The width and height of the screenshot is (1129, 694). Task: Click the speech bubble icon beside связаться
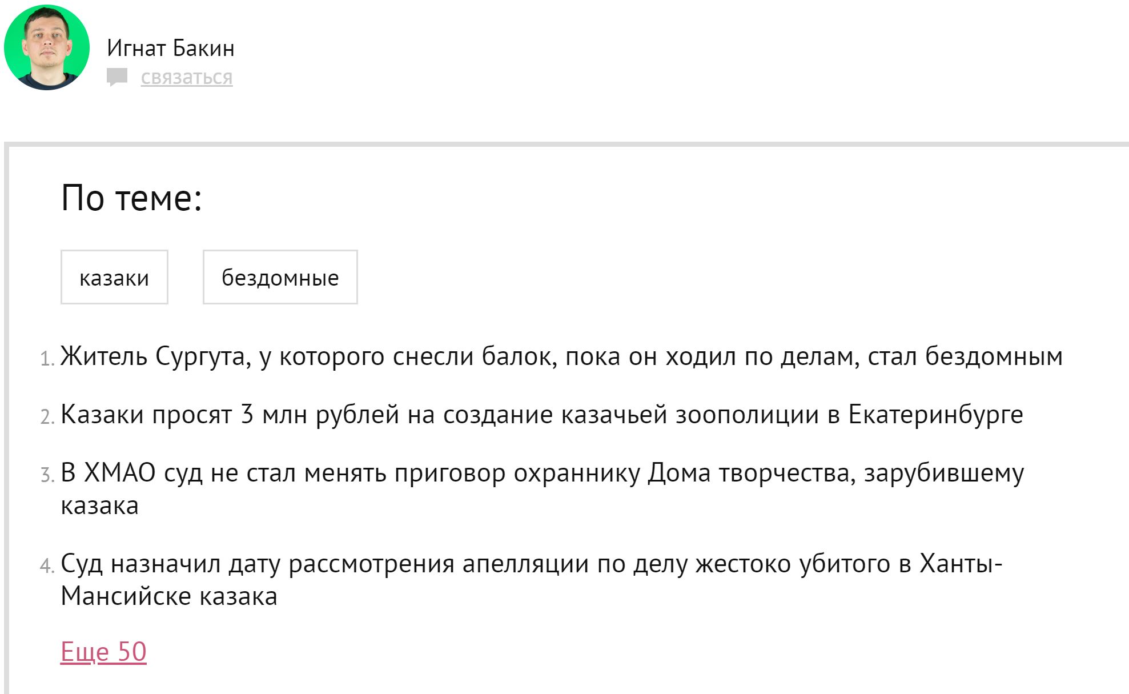tap(117, 77)
